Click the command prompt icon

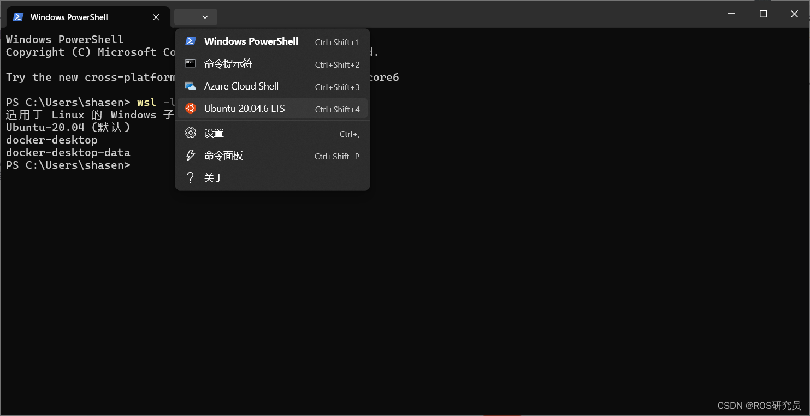[x=191, y=63]
